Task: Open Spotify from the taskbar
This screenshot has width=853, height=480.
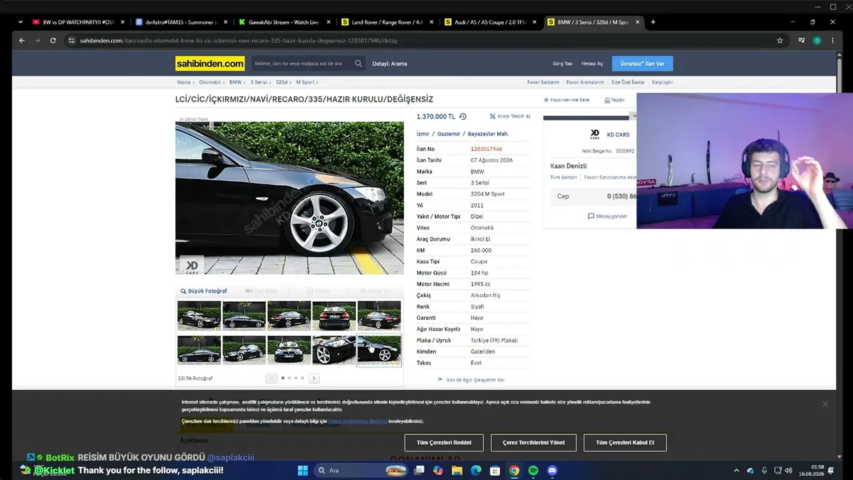Action: point(533,471)
